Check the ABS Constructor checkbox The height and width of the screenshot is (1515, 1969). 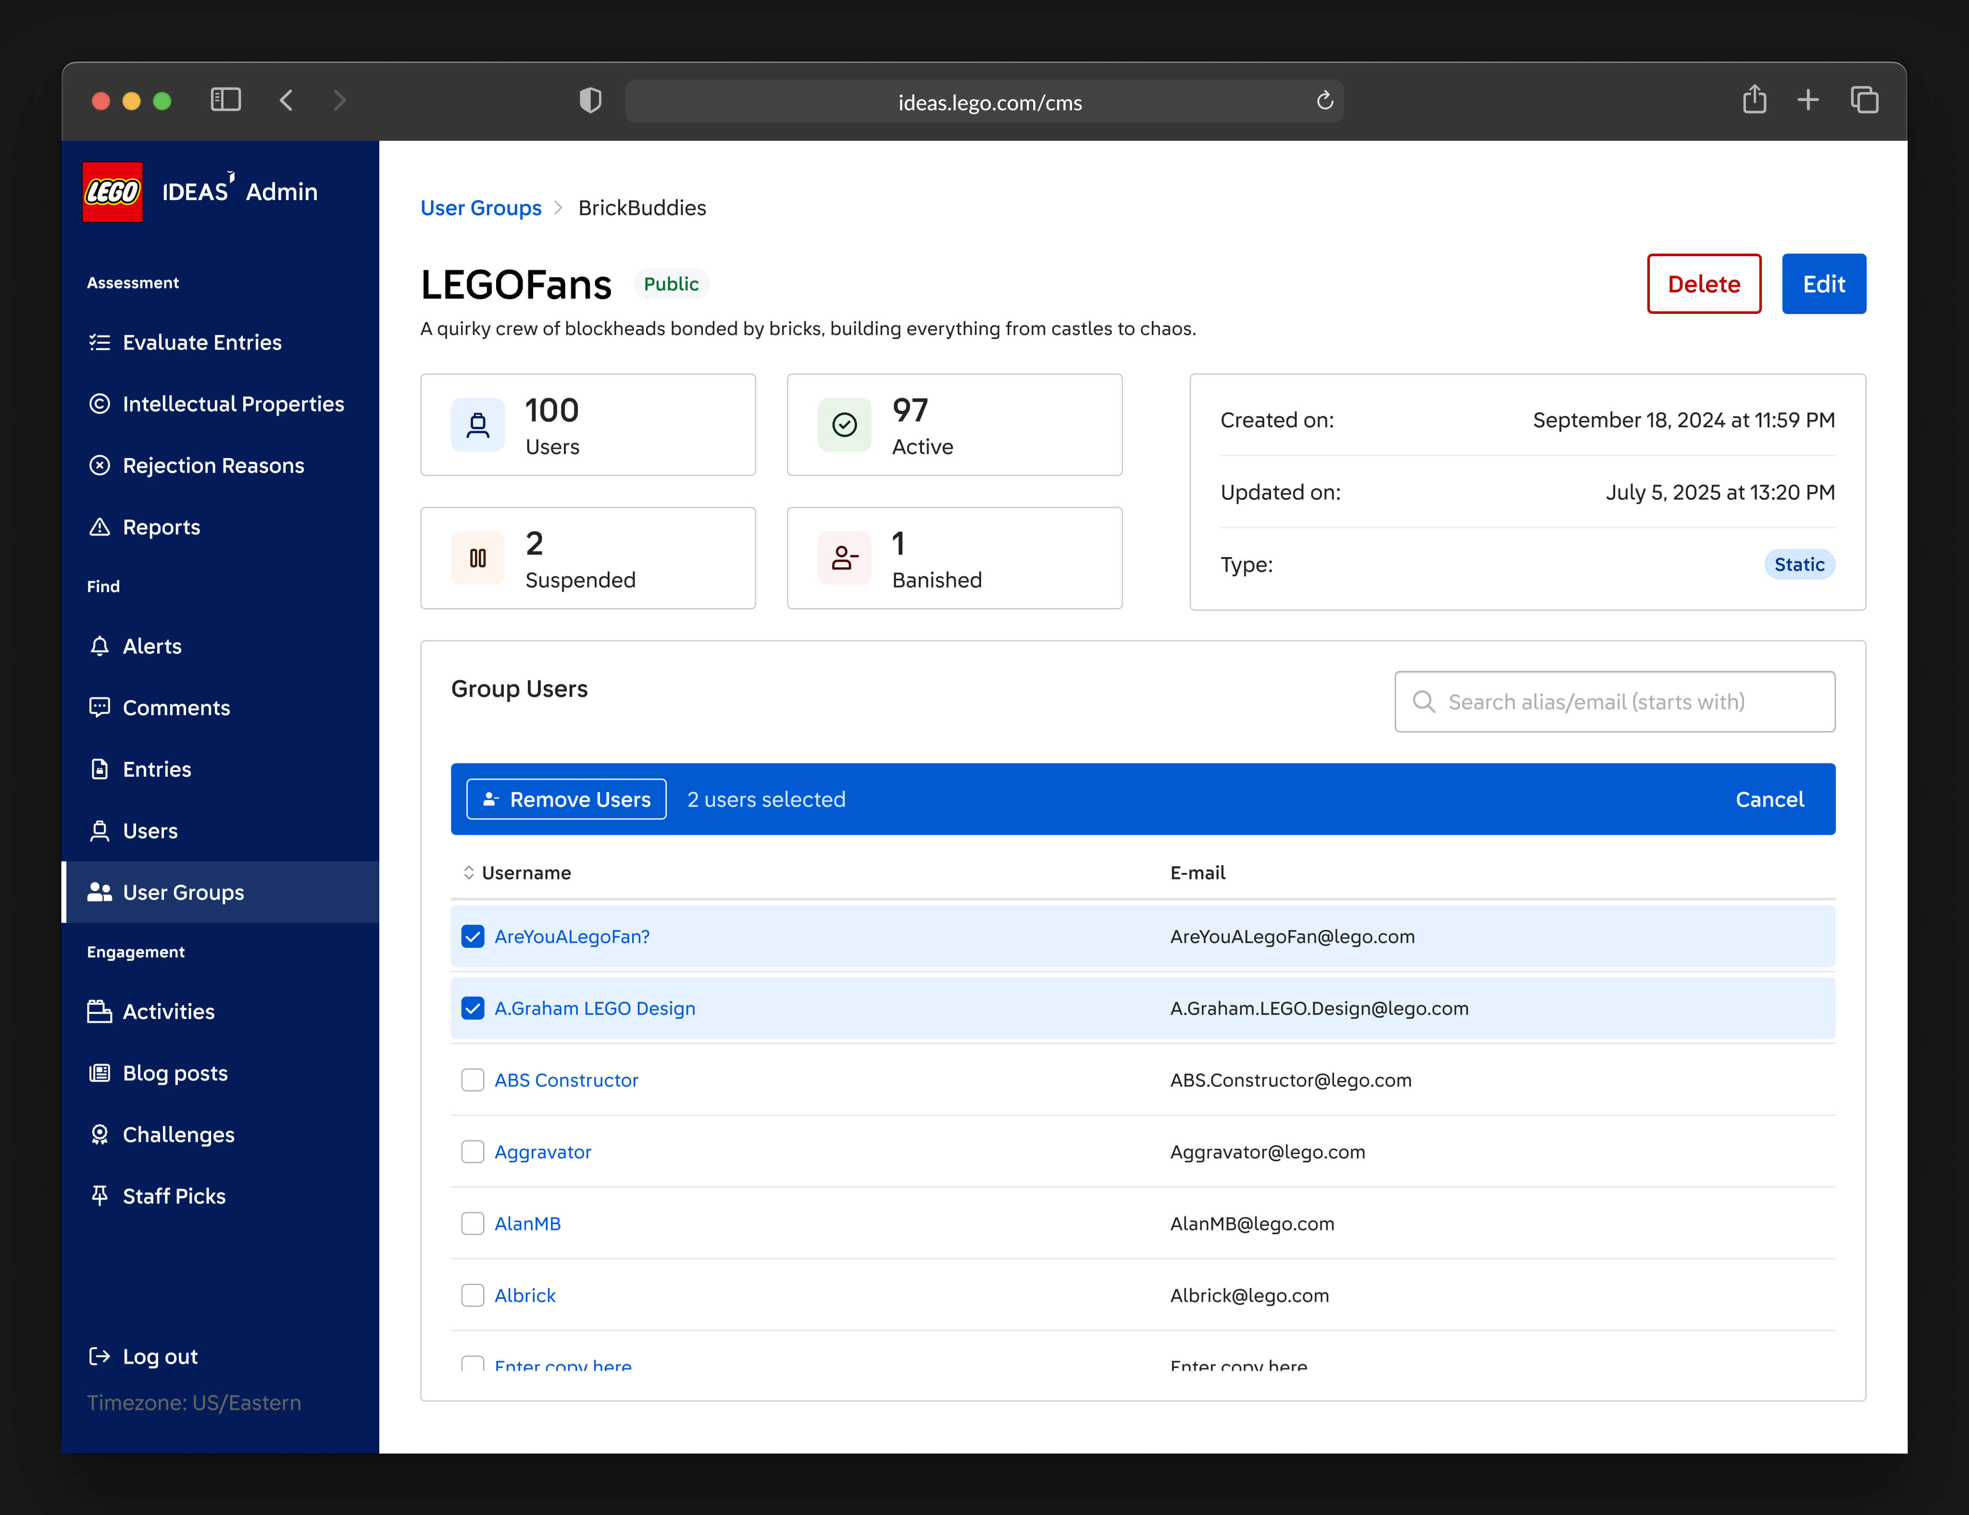(473, 1080)
